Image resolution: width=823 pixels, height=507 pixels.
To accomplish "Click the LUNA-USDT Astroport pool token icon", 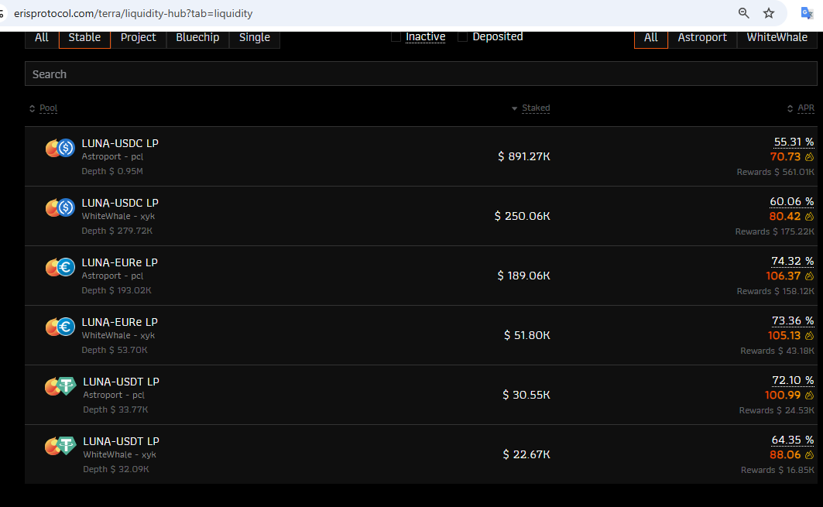I will (x=60, y=386).
